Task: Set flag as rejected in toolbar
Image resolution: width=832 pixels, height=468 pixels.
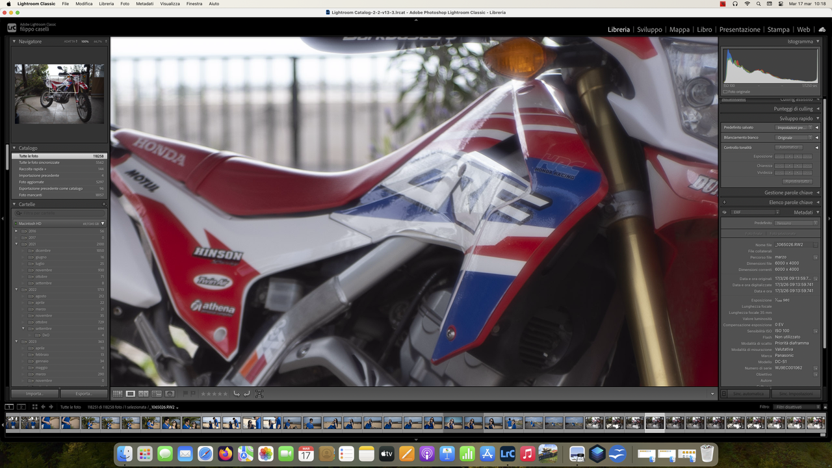Action: click(x=194, y=394)
